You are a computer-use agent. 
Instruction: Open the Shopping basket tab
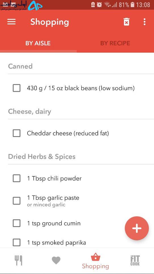tap(96, 261)
